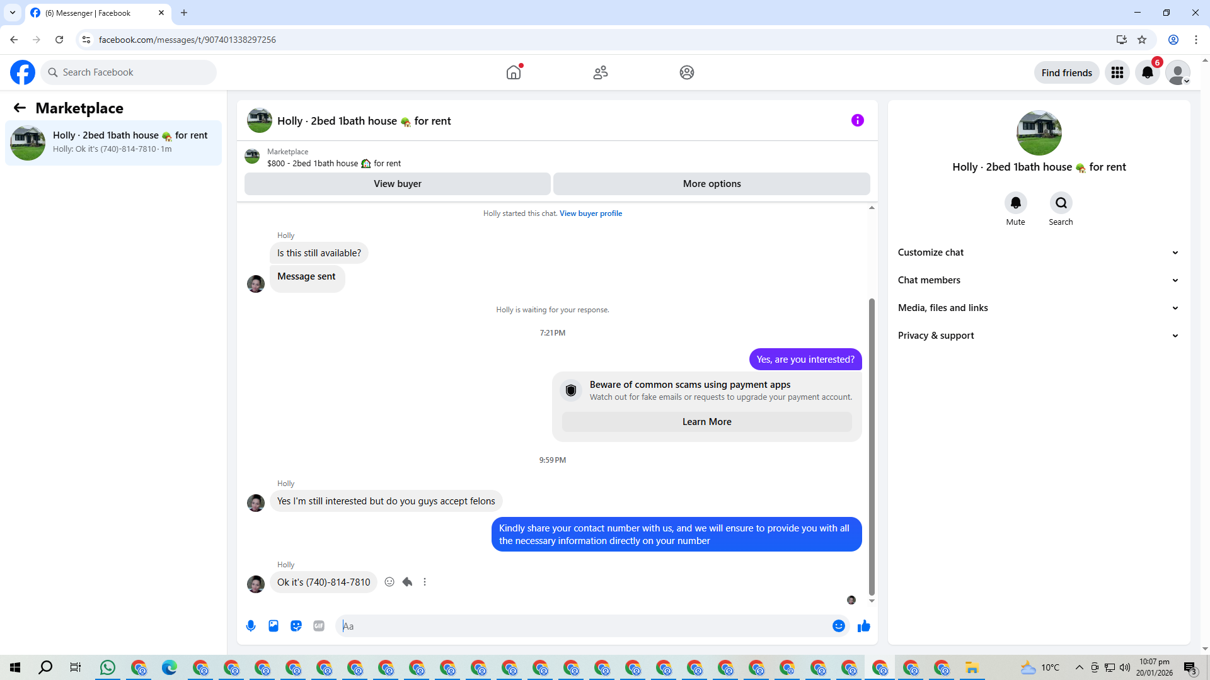Click the More options button
1210x680 pixels.
point(712,184)
